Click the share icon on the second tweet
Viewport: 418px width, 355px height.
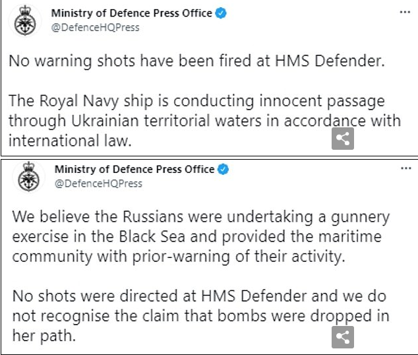[x=343, y=337]
